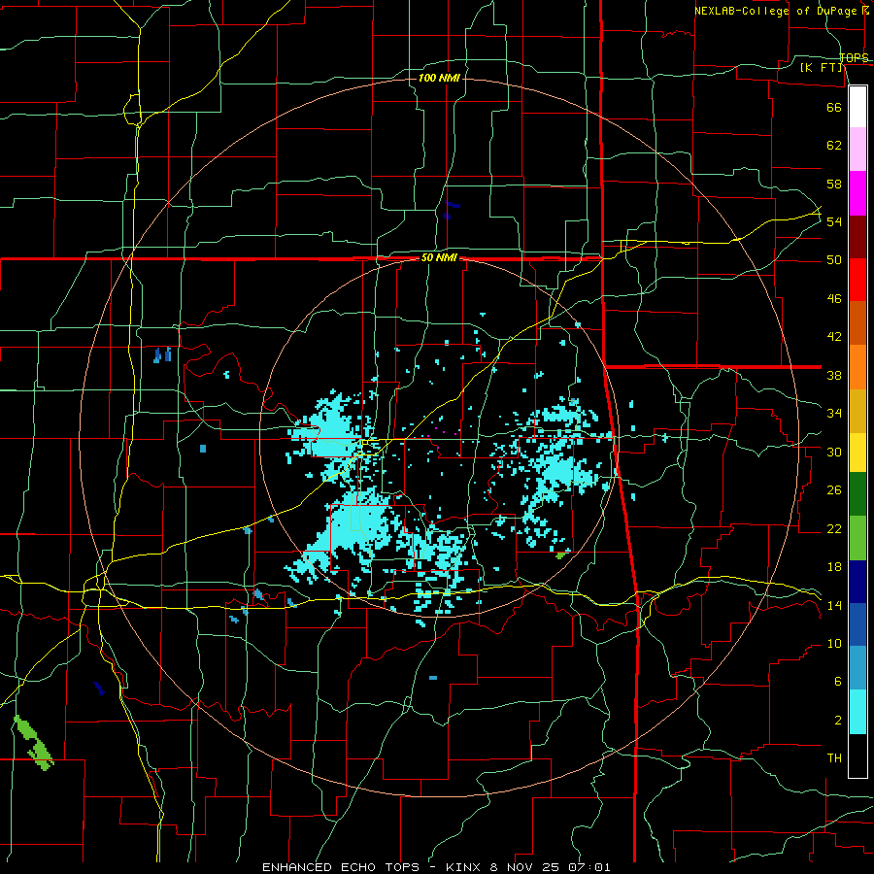Click the yellow legend swatch

857,452
